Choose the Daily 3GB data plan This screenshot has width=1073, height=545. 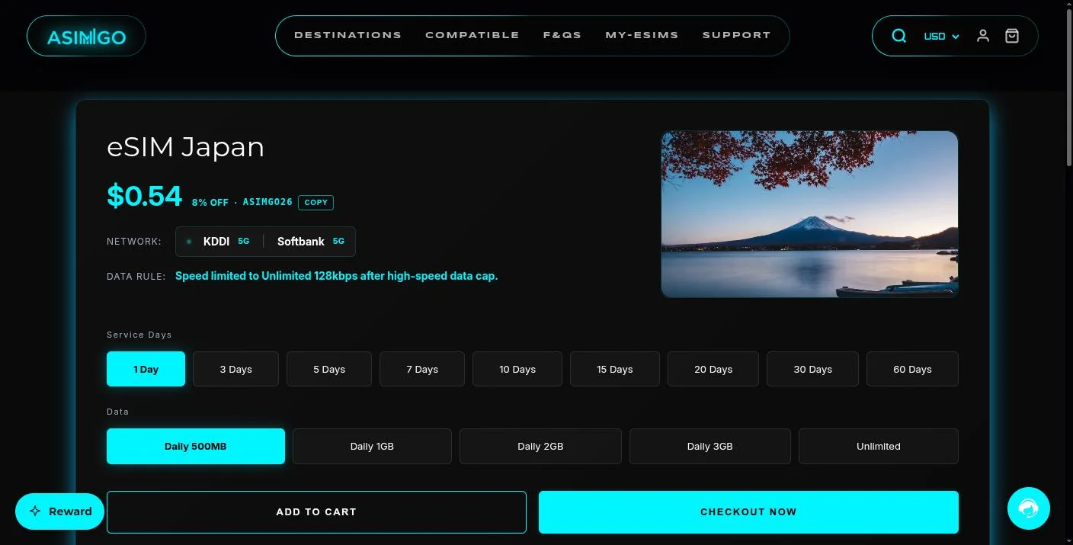point(709,446)
